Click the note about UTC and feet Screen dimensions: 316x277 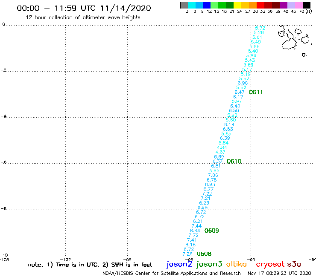[x=90, y=265]
